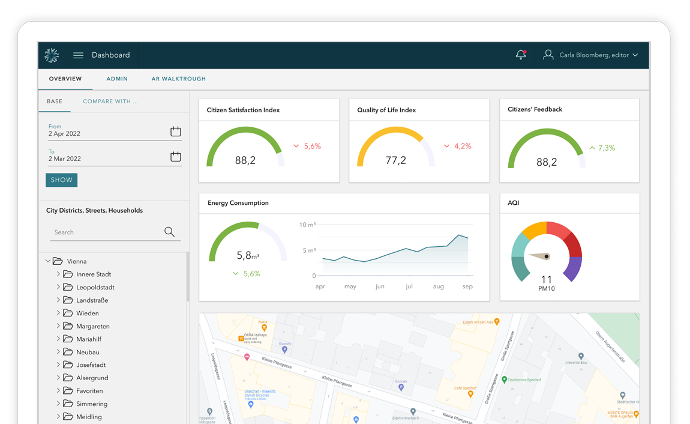Expand the Leopoldstadt district folder
The image size is (690, 424).
pyautogui.click(x=58, y=286)
